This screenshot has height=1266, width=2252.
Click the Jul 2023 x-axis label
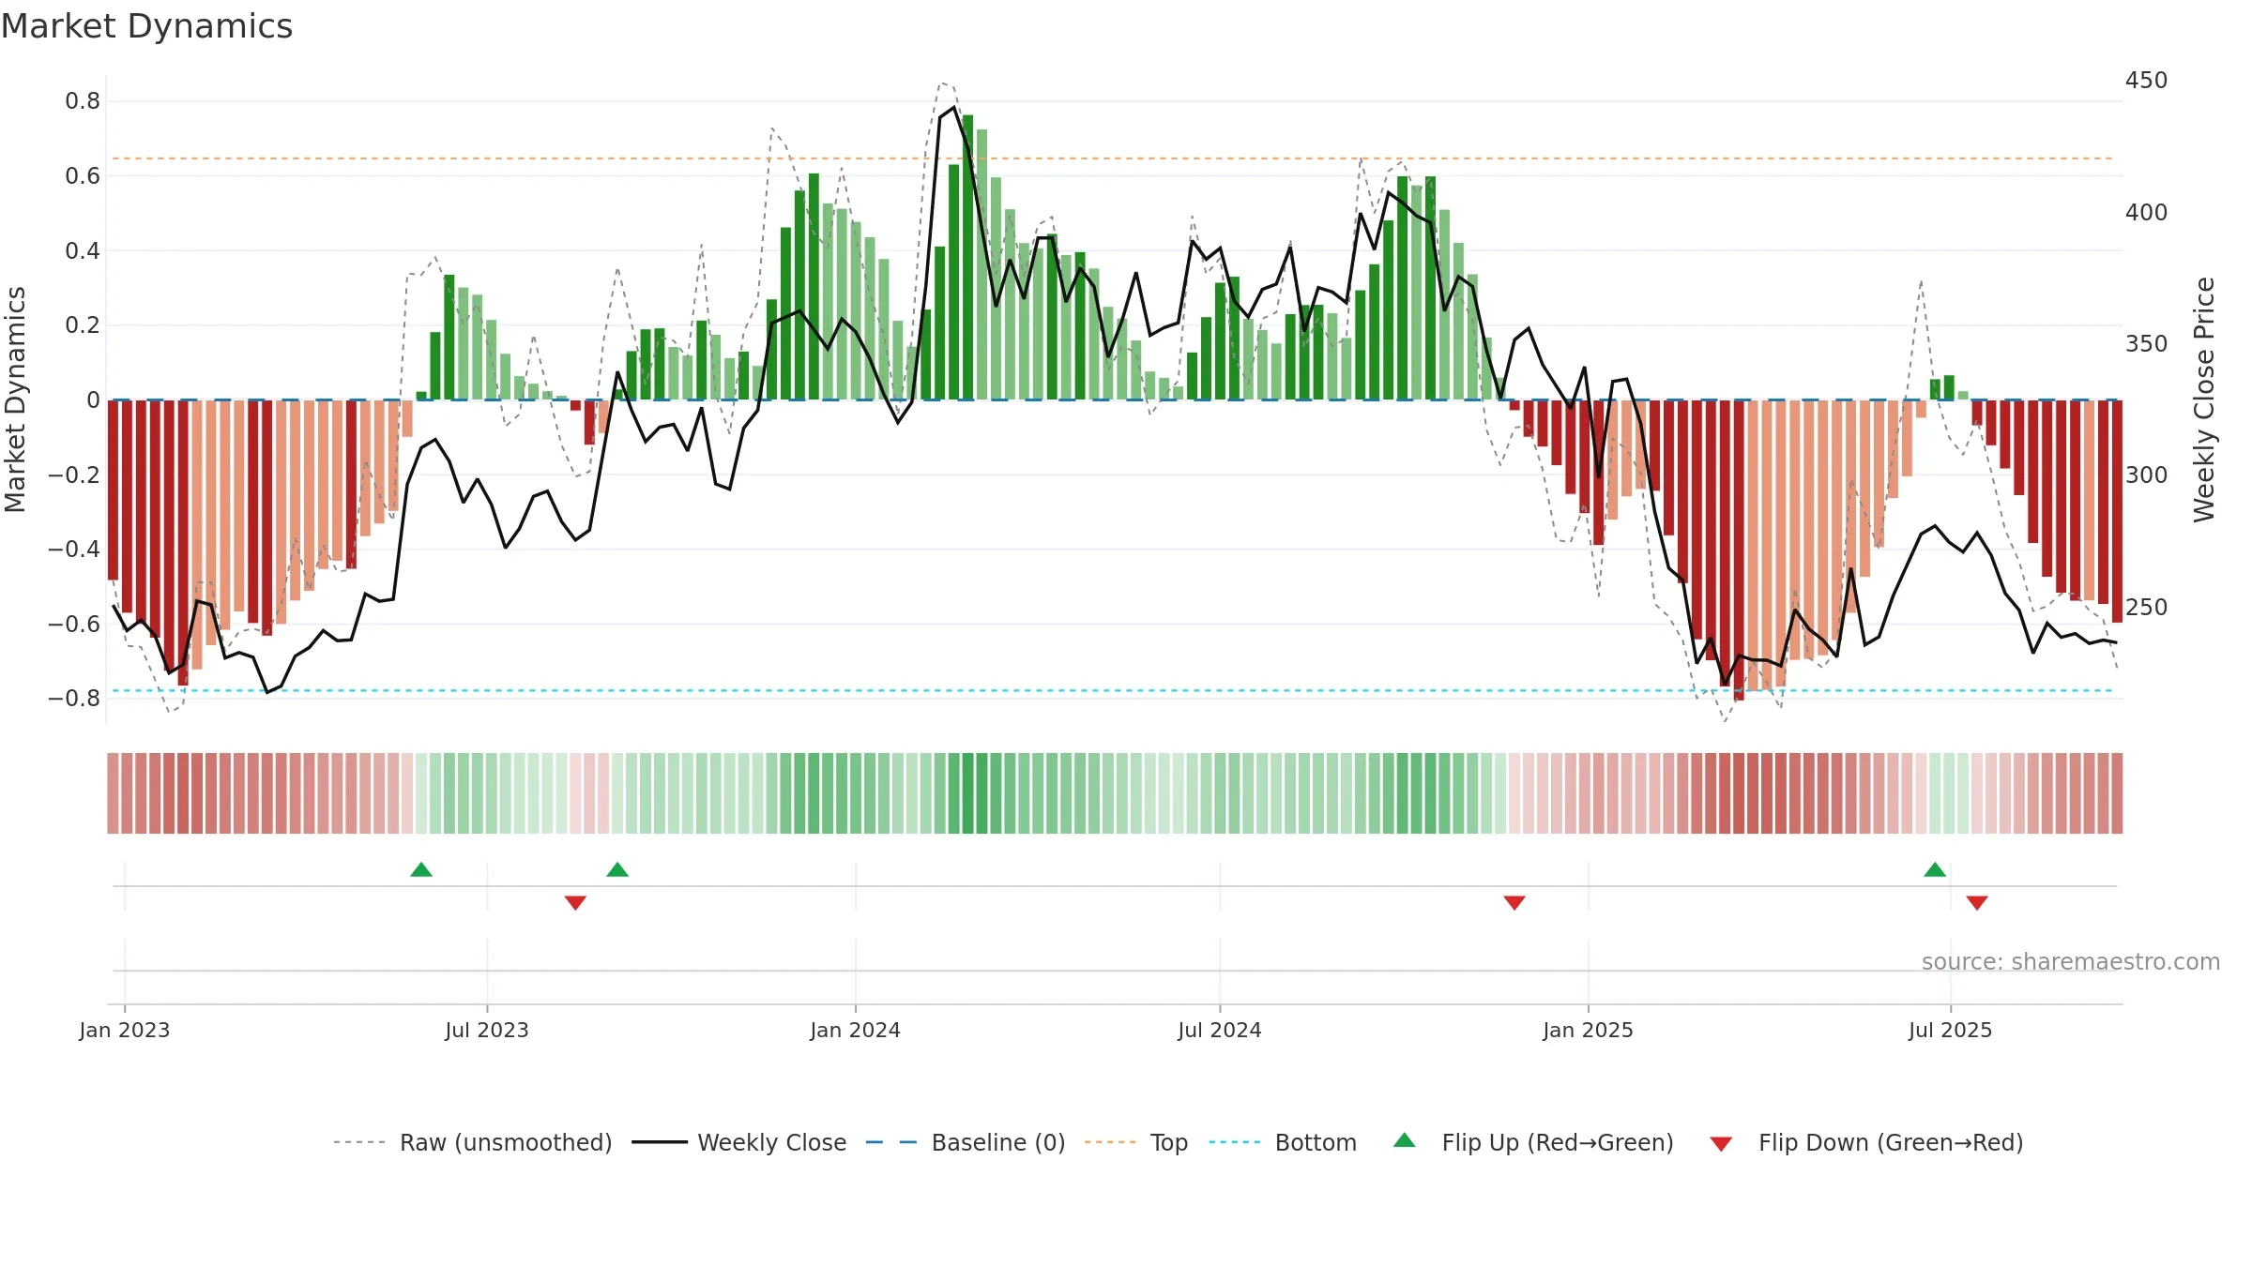(x=487, y=1030)
